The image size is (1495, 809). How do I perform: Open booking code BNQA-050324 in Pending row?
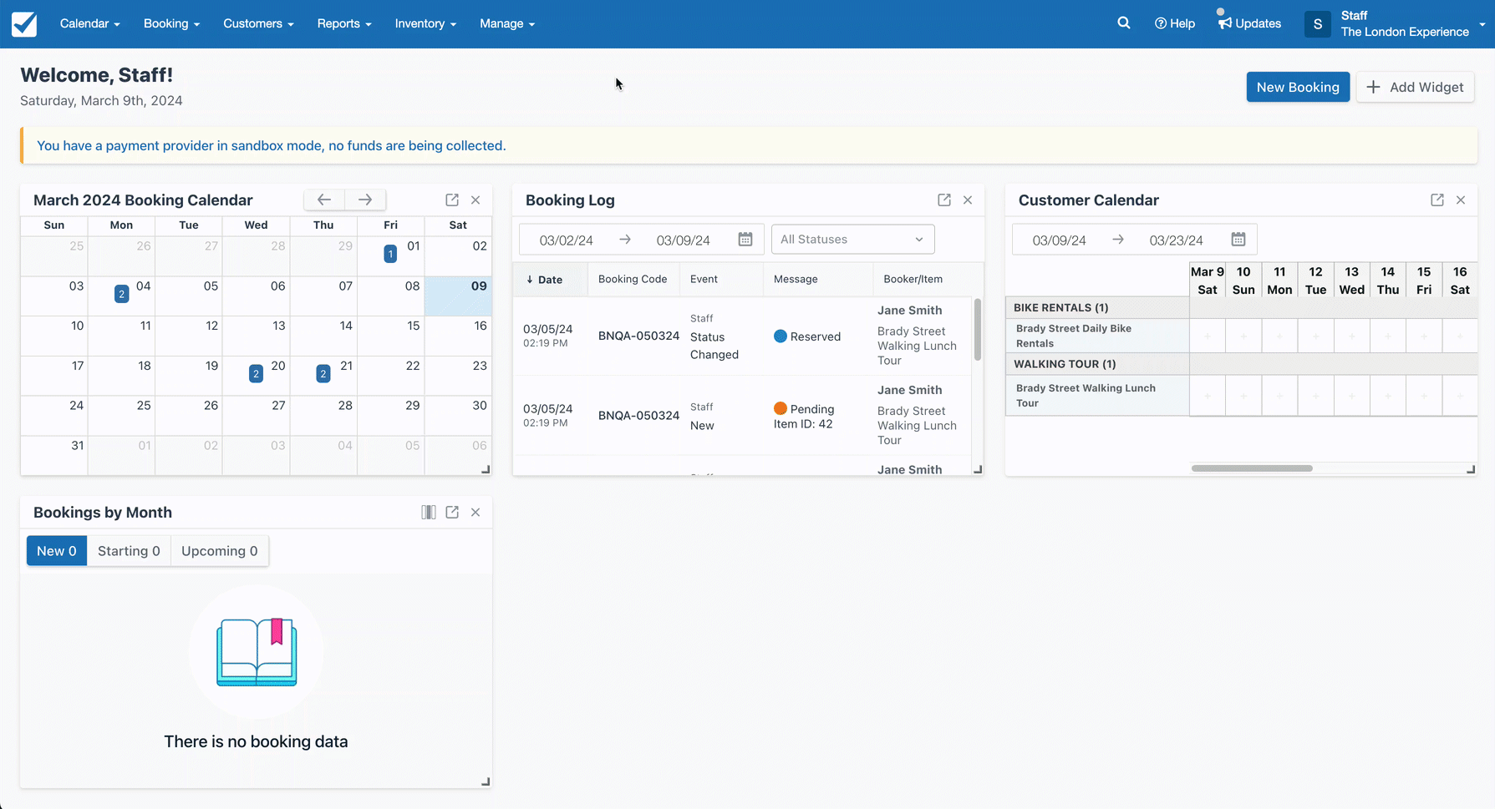tap(638, 415)
